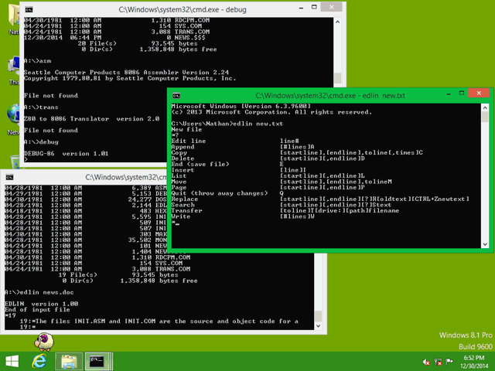Click 'Microsoft Windows [Version 6.3.9600]' line

pyautogui.click(x=241, y=107)
